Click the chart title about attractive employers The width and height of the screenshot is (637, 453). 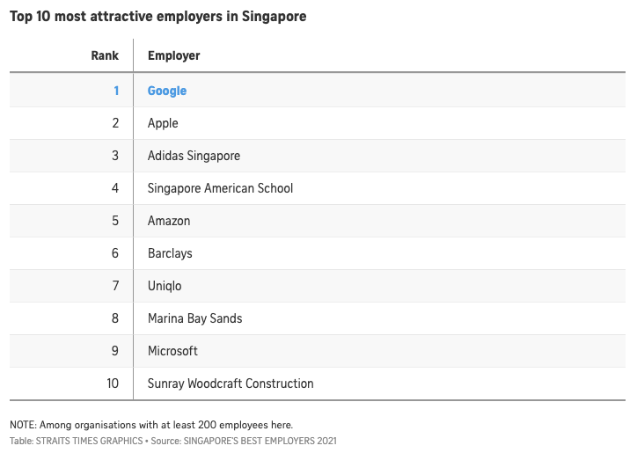click(158, 17)
